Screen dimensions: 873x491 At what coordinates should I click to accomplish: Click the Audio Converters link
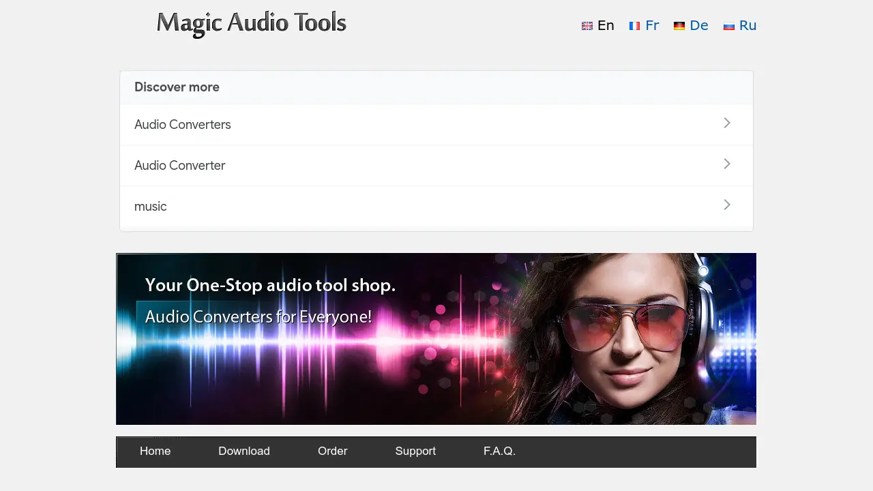pyautogui.click(x=182, y=124)
